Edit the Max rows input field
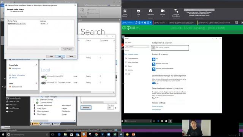This screenshot has width=243, height=137. tap(110, 108)
